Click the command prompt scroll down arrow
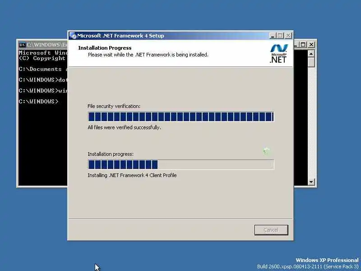Viewport: 361px width, 271px height. pyautogui.click(x=311, y=182)
